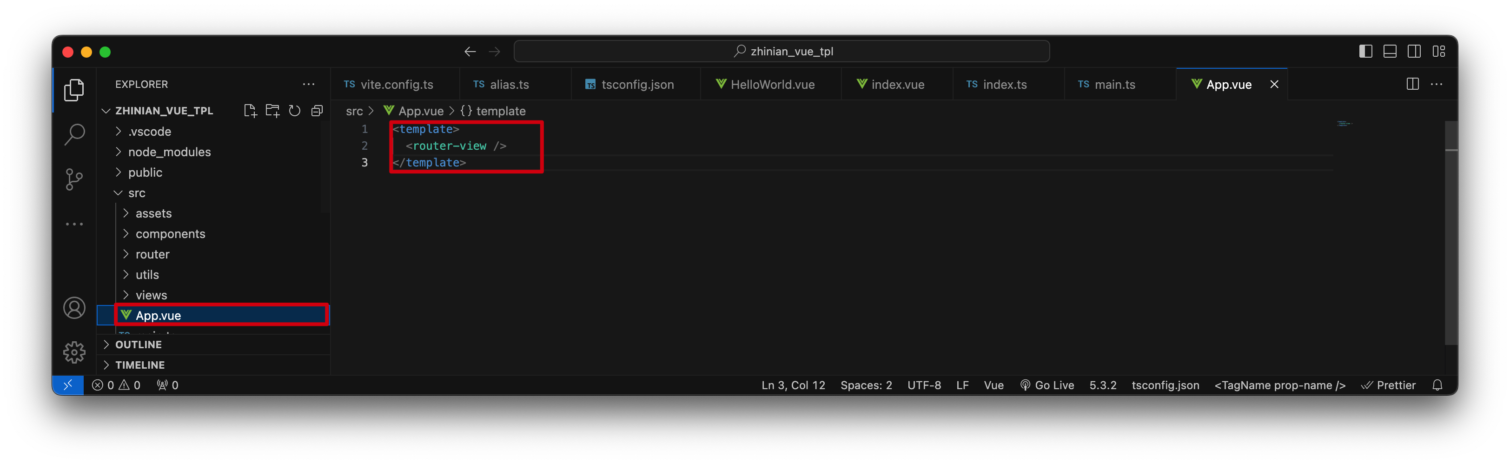Change file encoding via UTF-8
Screen dimensions: 1510x464
click(924, 385)
